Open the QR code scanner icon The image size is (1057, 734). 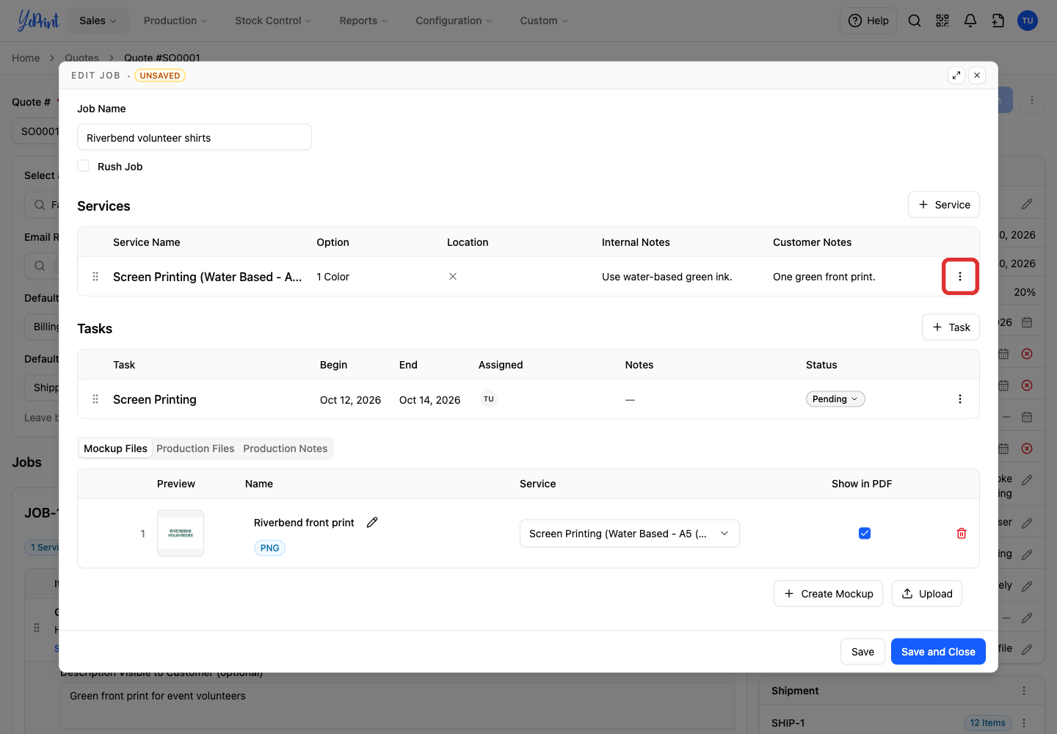[x=942, y=21]
